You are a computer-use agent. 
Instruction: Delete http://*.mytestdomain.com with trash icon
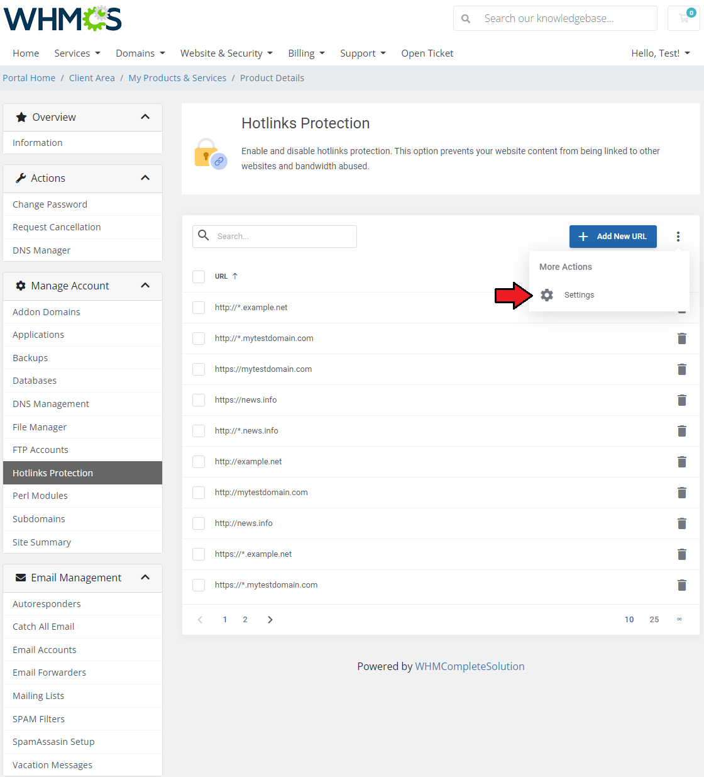coord(682,338)
